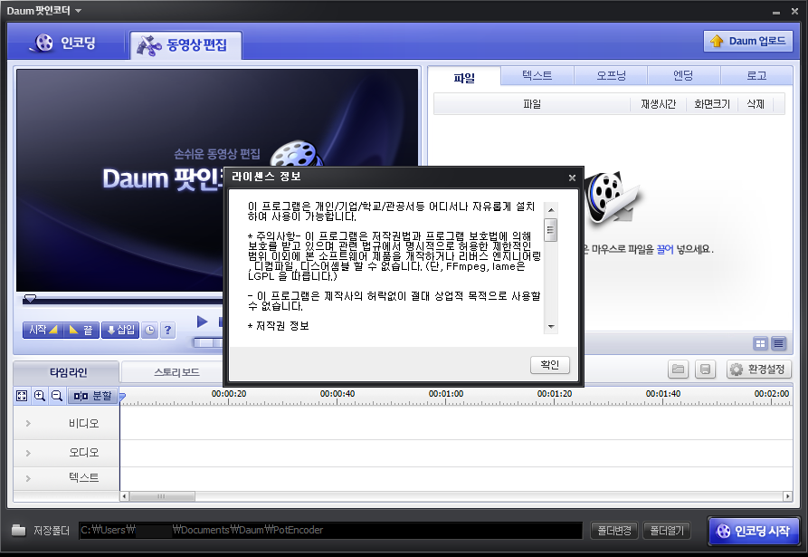This screenshot has height=557, width=808.
Task: Click the save project disk icon
Action: click(706, 370)
